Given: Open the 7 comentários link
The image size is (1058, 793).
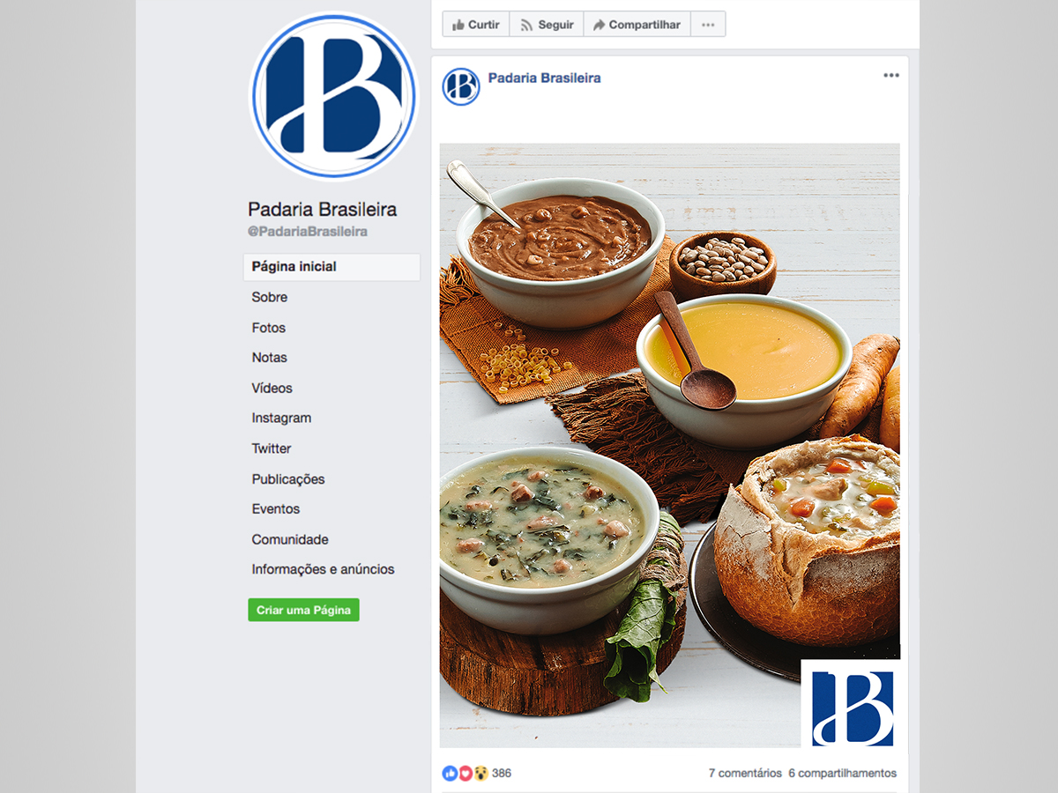Looking at the screenshot, I should [x=745, y=774].
